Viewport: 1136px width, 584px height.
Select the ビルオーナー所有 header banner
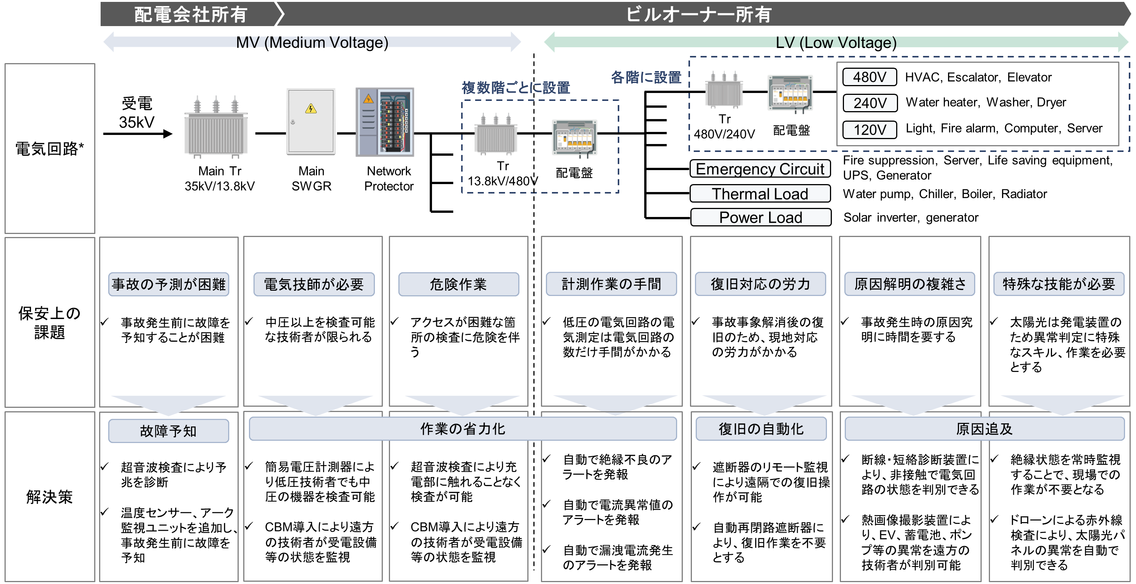coord(699,14)
